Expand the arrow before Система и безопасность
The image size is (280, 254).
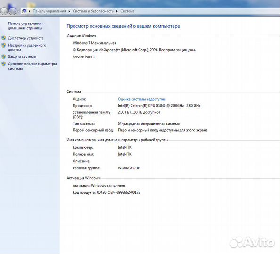tap(69, 11)
